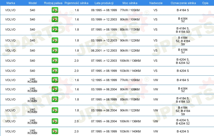Select fuel icon in V40 KOMBI 1.8 90kW row
Screen dimensions: 214x136
(x=55, y=110)
